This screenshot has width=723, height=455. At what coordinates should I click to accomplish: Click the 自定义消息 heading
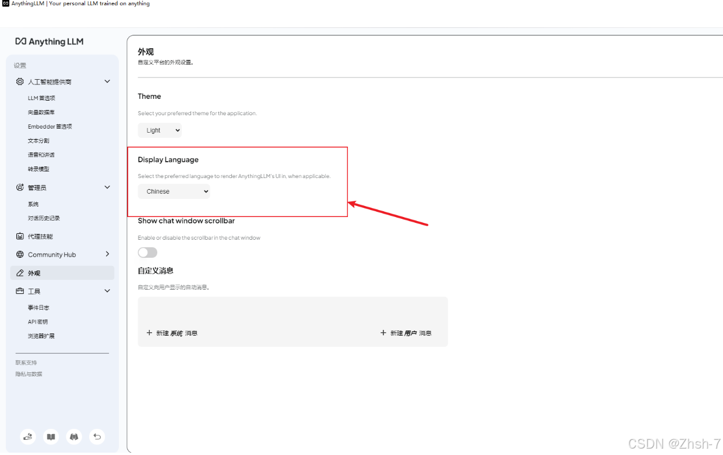coord(156,271)
